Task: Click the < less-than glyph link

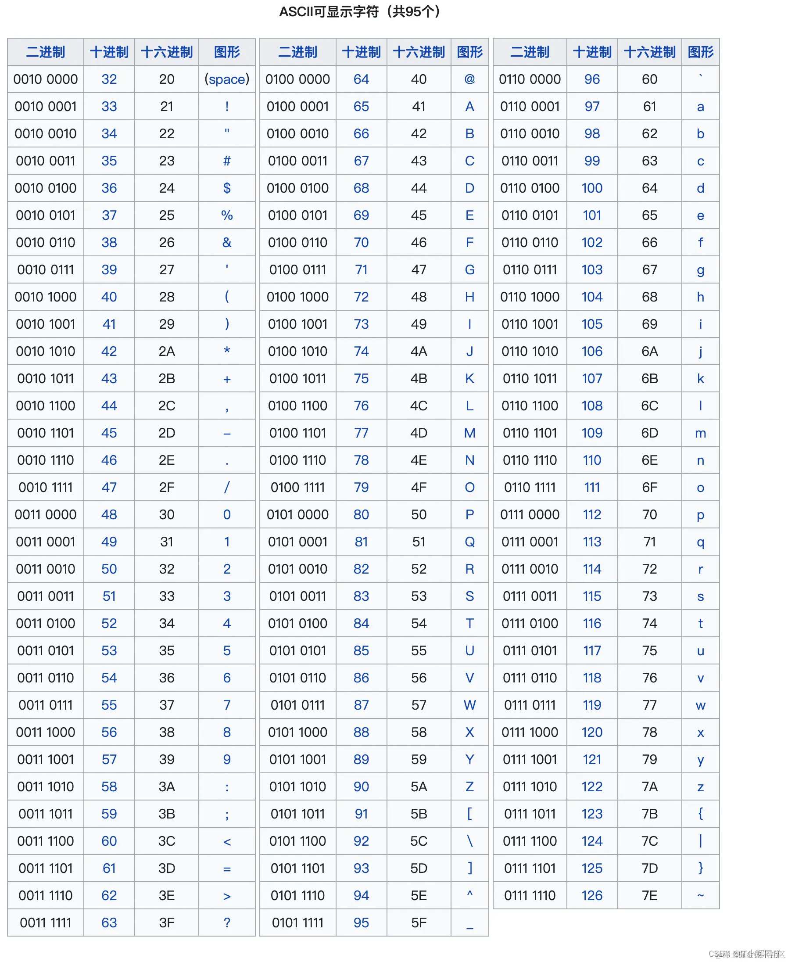Action: coord(227,843)
